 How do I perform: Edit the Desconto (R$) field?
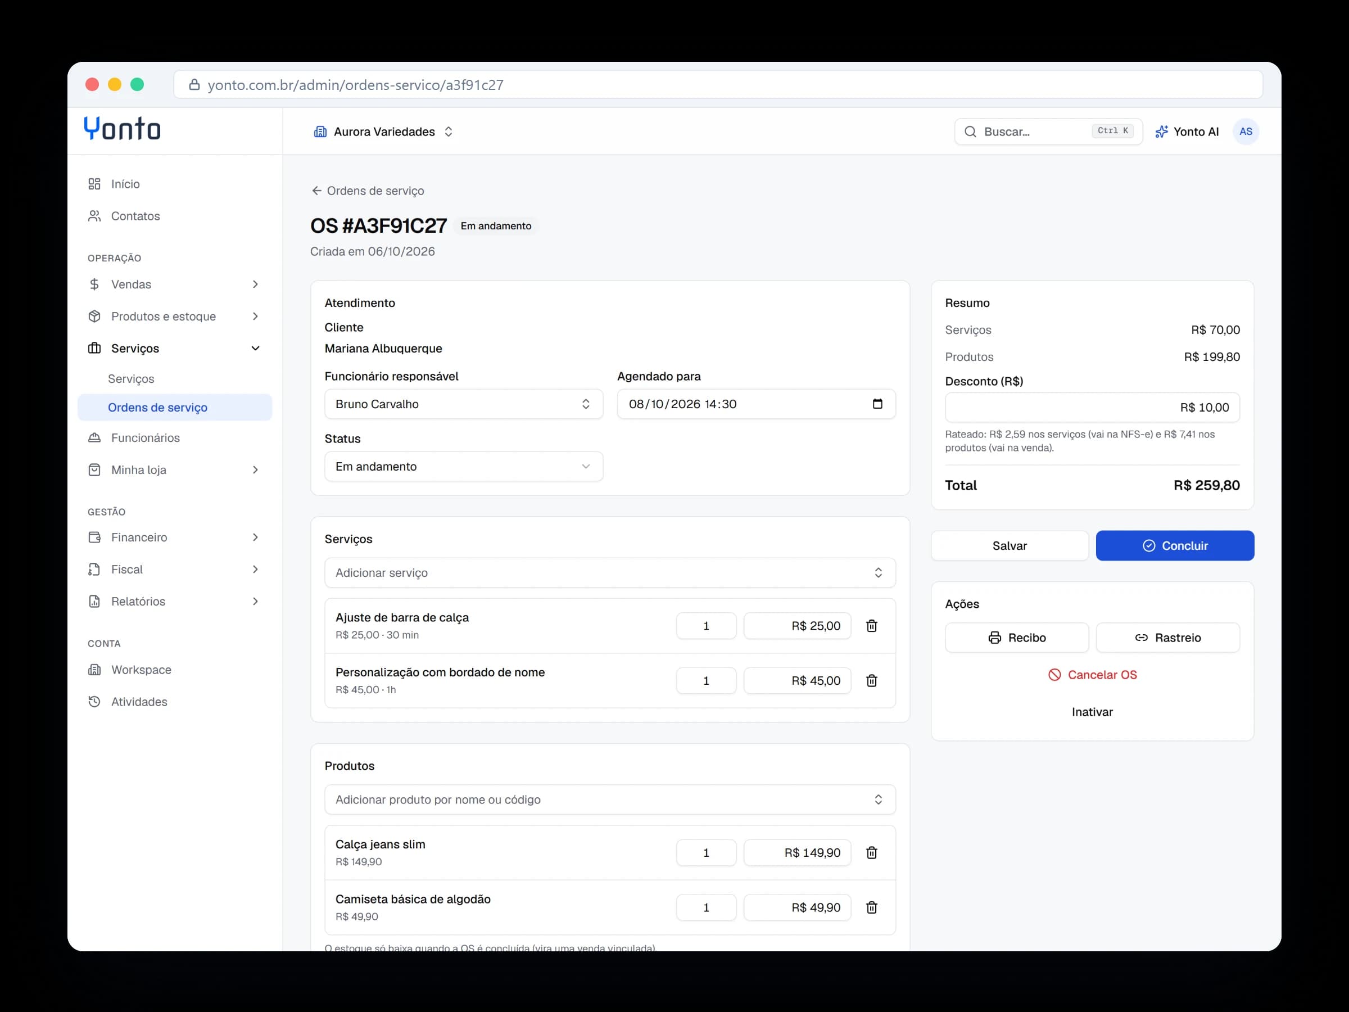(1092, 408)
